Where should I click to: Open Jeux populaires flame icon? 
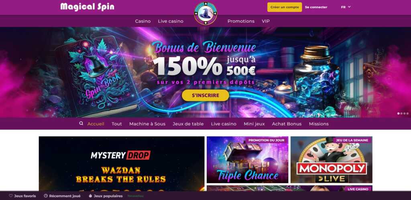click(90, 196)
